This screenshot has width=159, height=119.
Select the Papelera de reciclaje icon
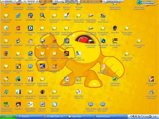pos(6,28)
